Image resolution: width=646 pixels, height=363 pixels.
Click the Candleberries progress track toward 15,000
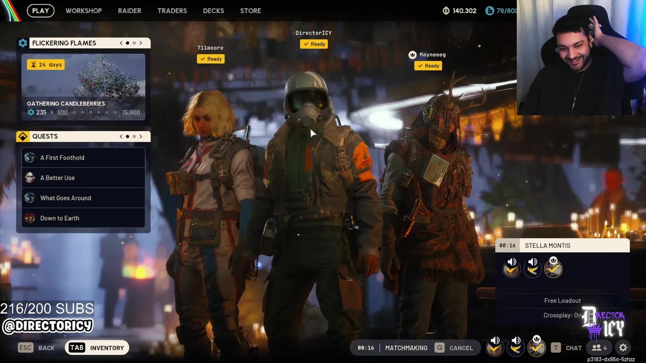tap(95, 112)
